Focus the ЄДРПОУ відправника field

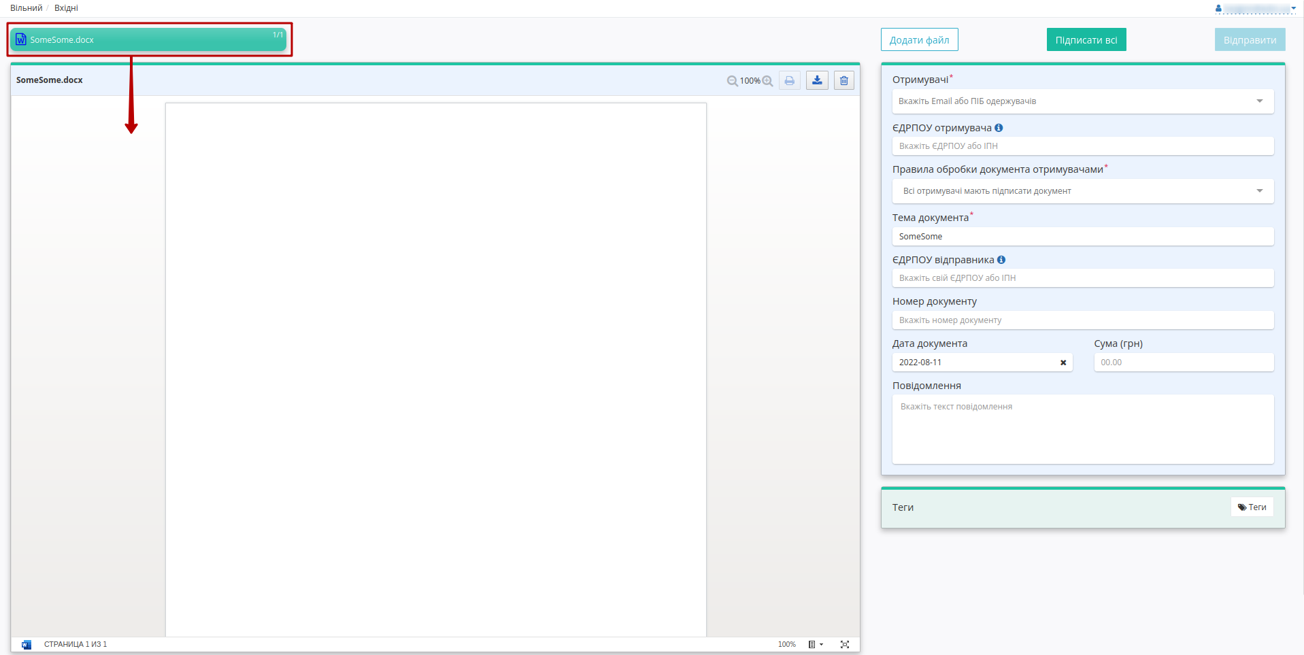[1083, 278]
